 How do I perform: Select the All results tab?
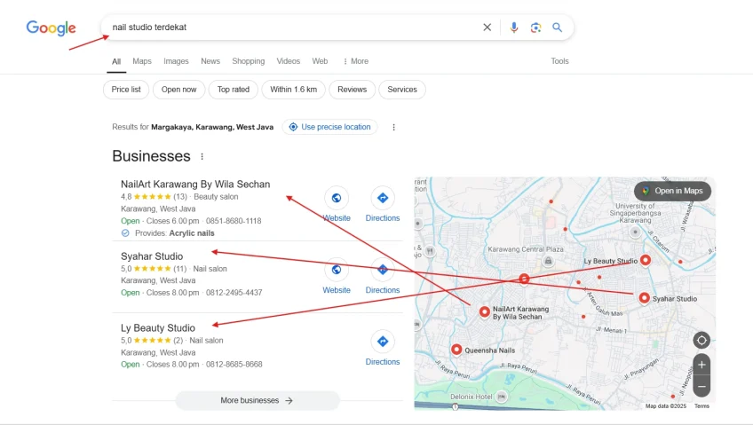(x=116, y=61)
